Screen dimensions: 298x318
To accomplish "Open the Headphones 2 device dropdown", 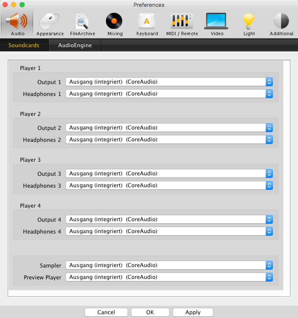I will [x=169, y=140].
